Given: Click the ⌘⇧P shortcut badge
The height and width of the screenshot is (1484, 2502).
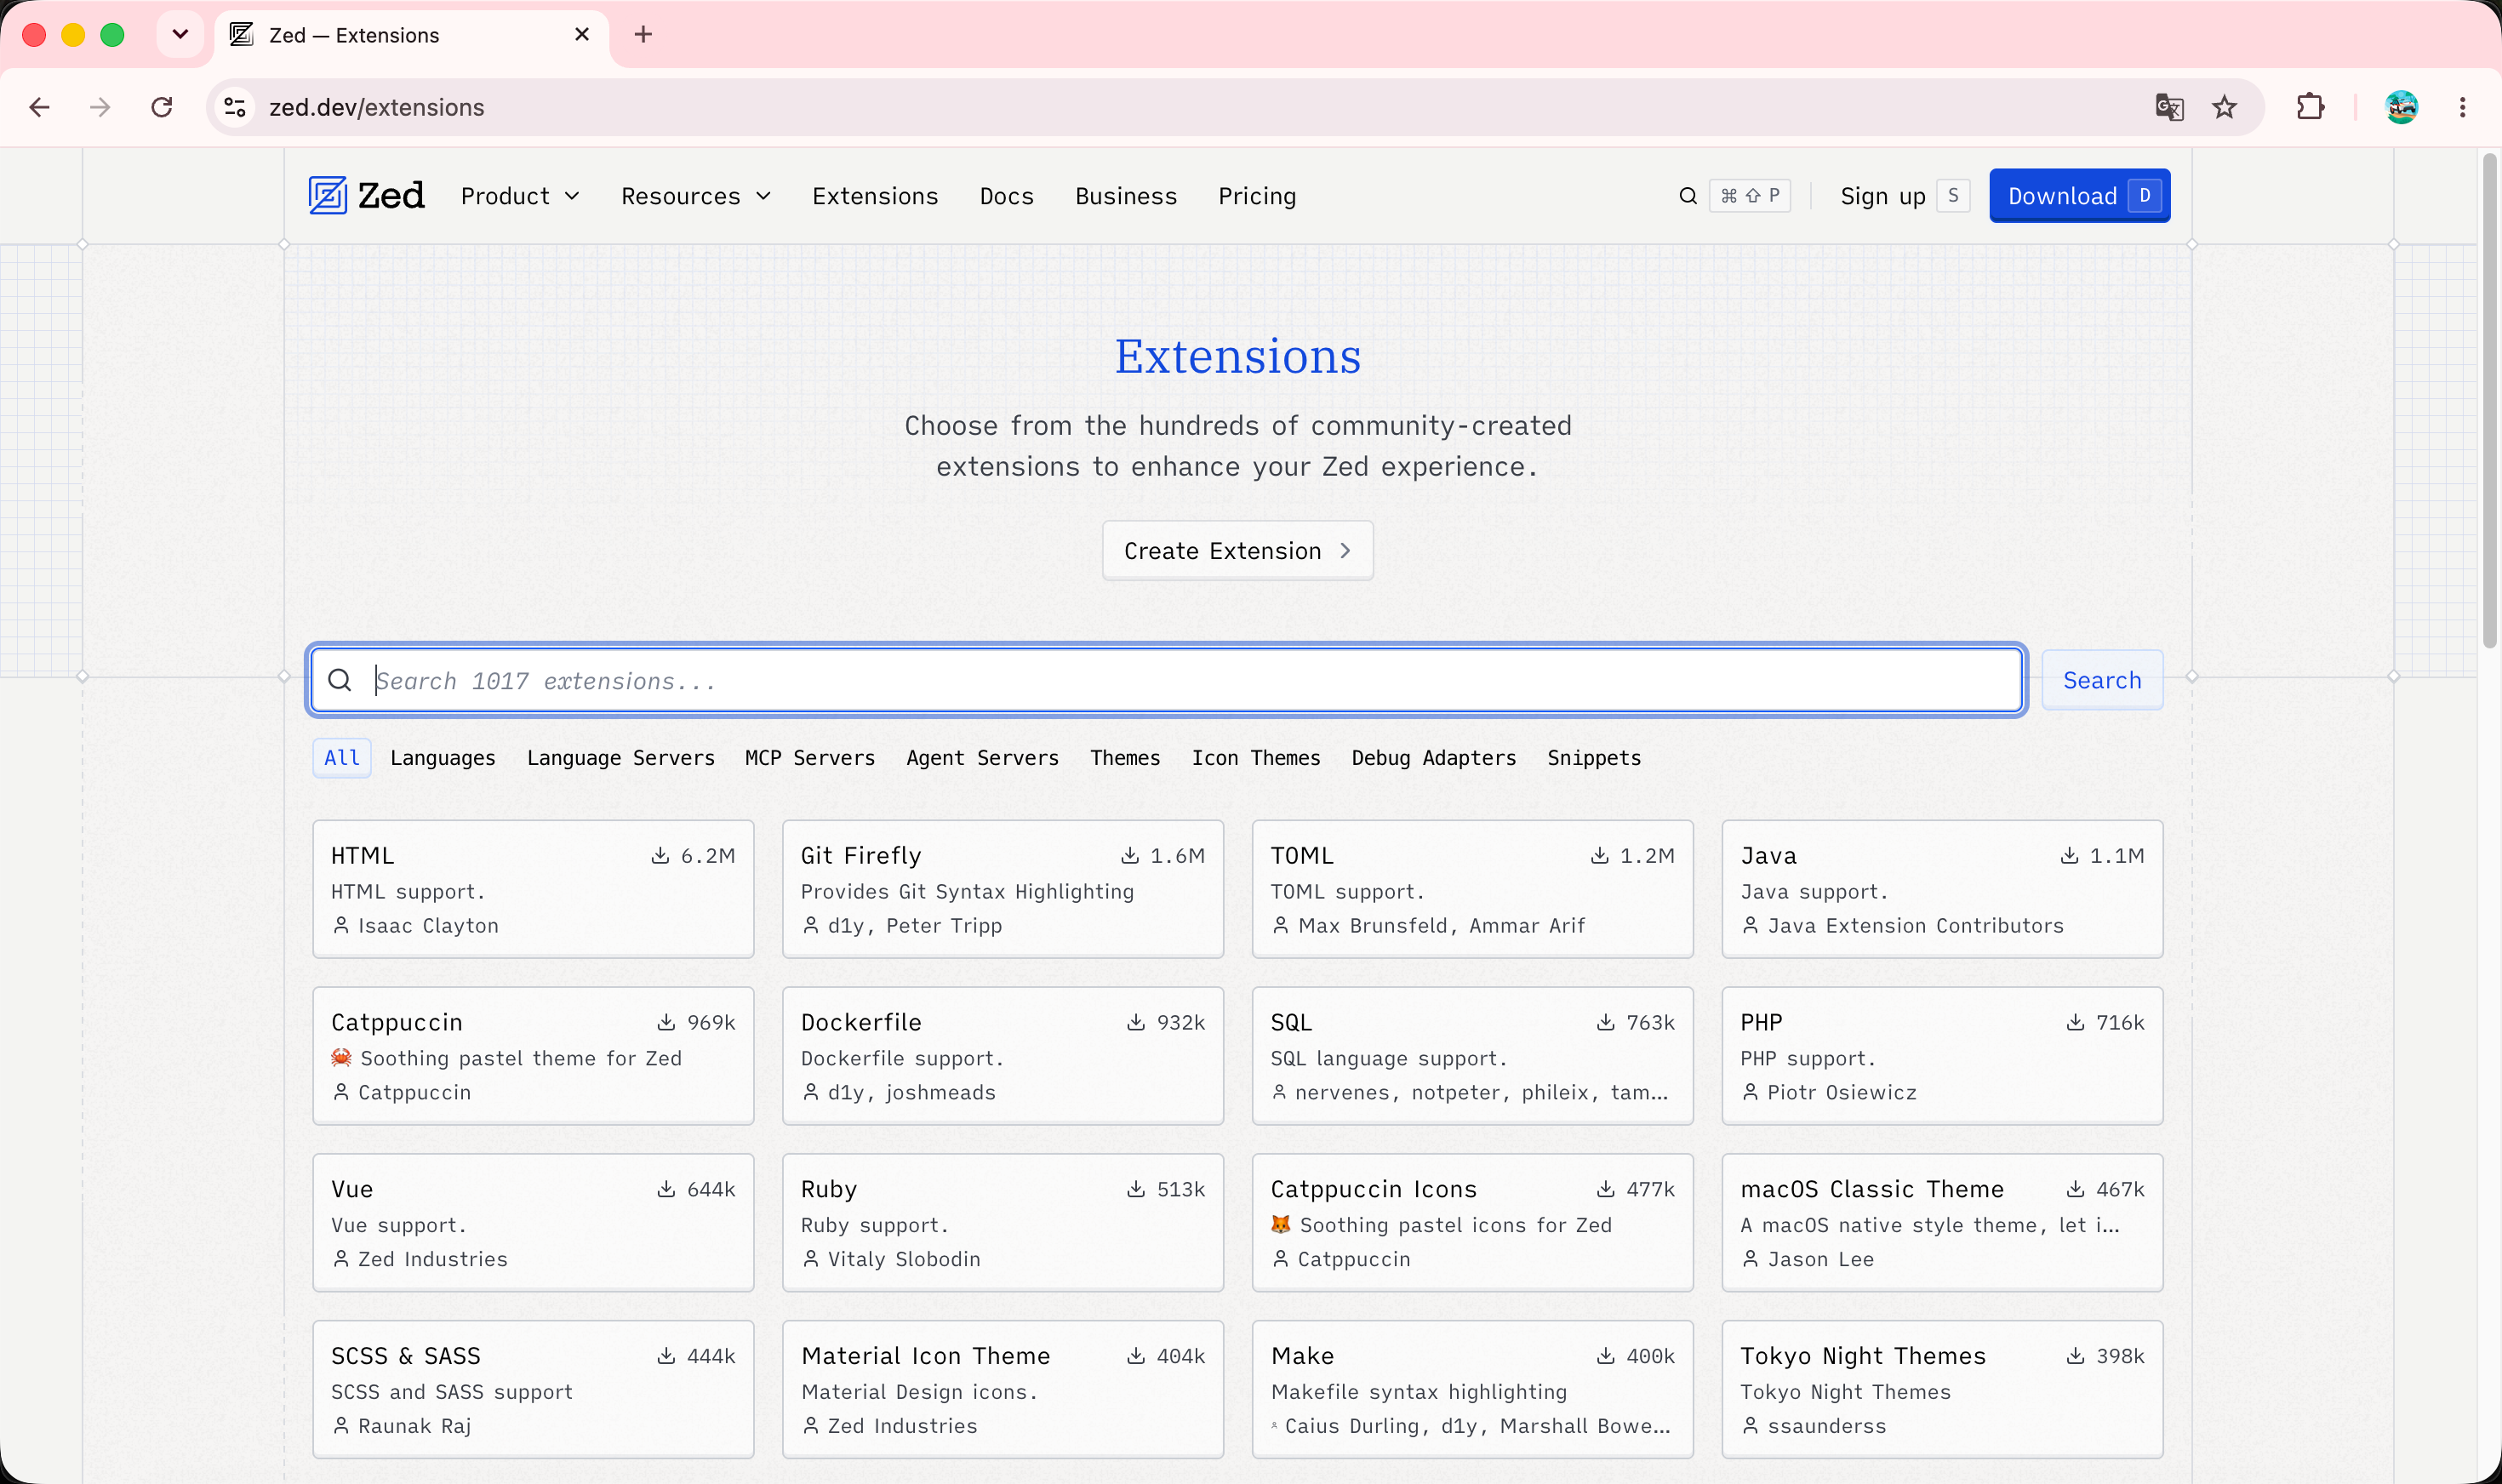Looking at the screenshot, I should tap(1749, 196).
